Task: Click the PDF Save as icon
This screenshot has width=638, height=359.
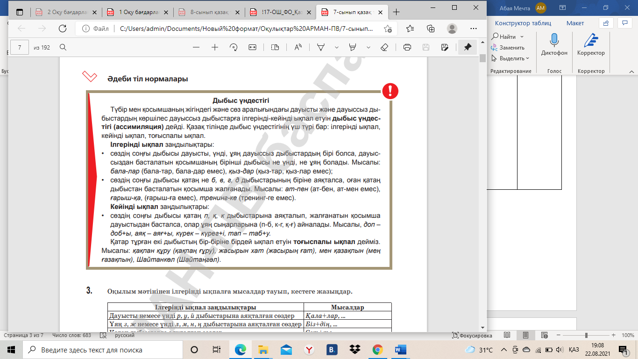Action: tap(445, 47)
